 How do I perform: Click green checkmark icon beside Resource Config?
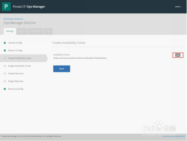(5, 89)
